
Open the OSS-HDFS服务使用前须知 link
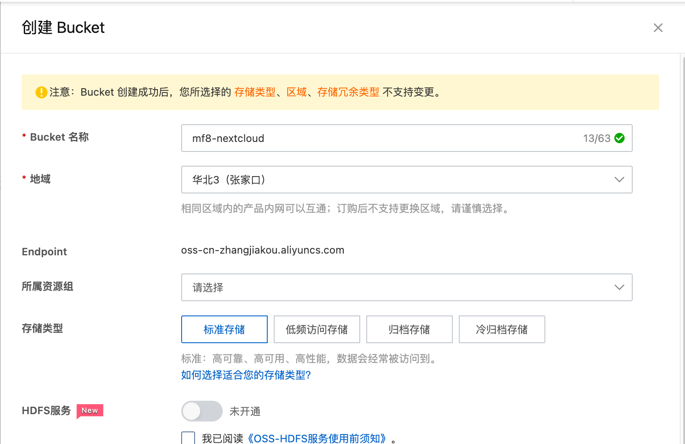point(317,438)
